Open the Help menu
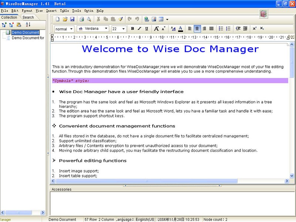The height and width of the screenshot is (222, 296). coord(100,11)
